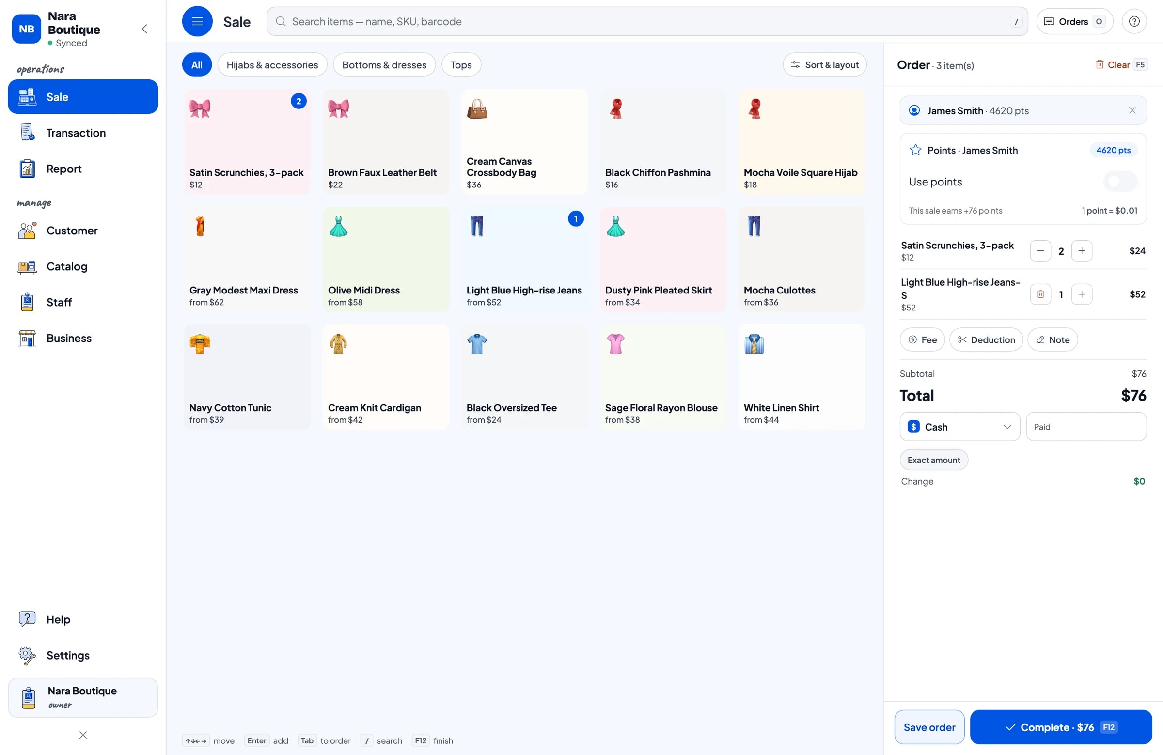Add Olive Midi Dress product card

click(386, 259)
